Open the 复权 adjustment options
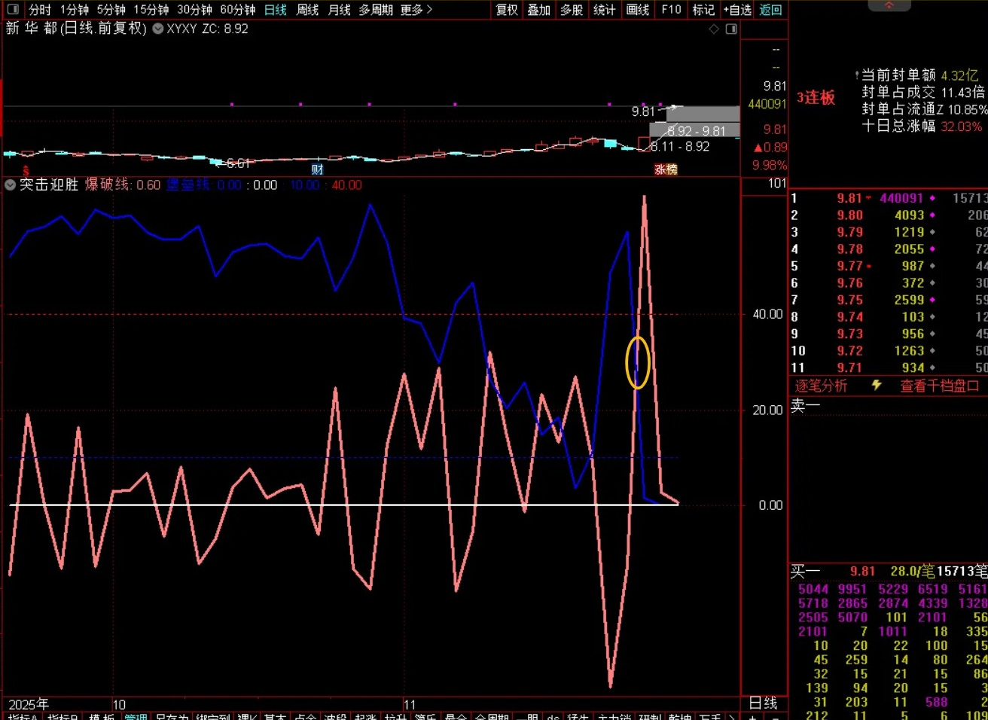The width and height of the screenshot is (988, 720). 507,10
